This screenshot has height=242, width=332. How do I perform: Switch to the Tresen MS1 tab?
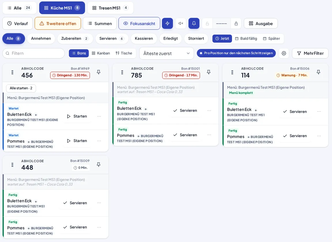tap(110, 8)
